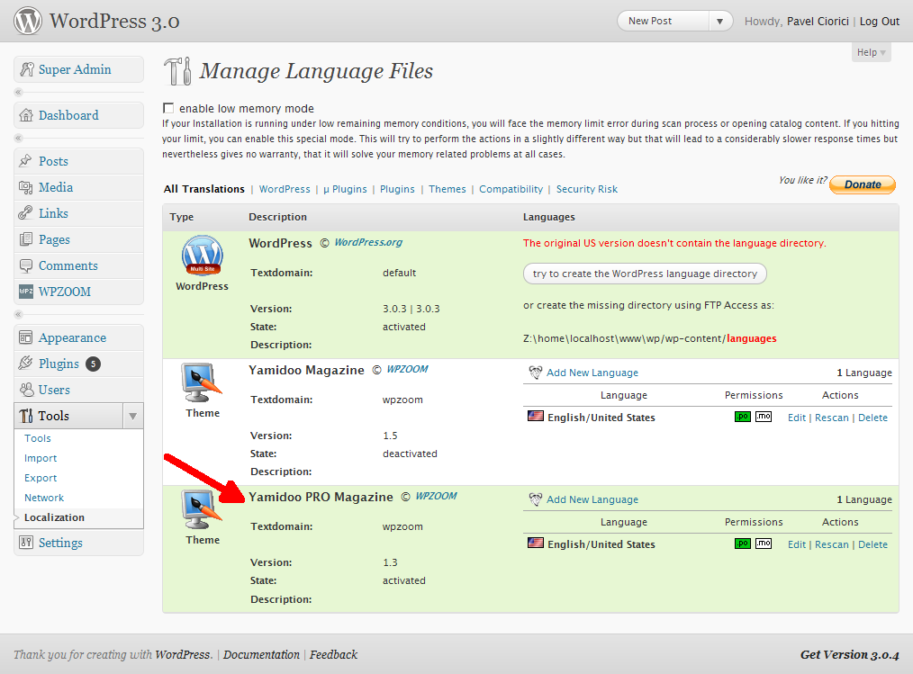Click try to create WordPress language directory
913x674 pixels.
pyautogui.click(x=645, y=274)
